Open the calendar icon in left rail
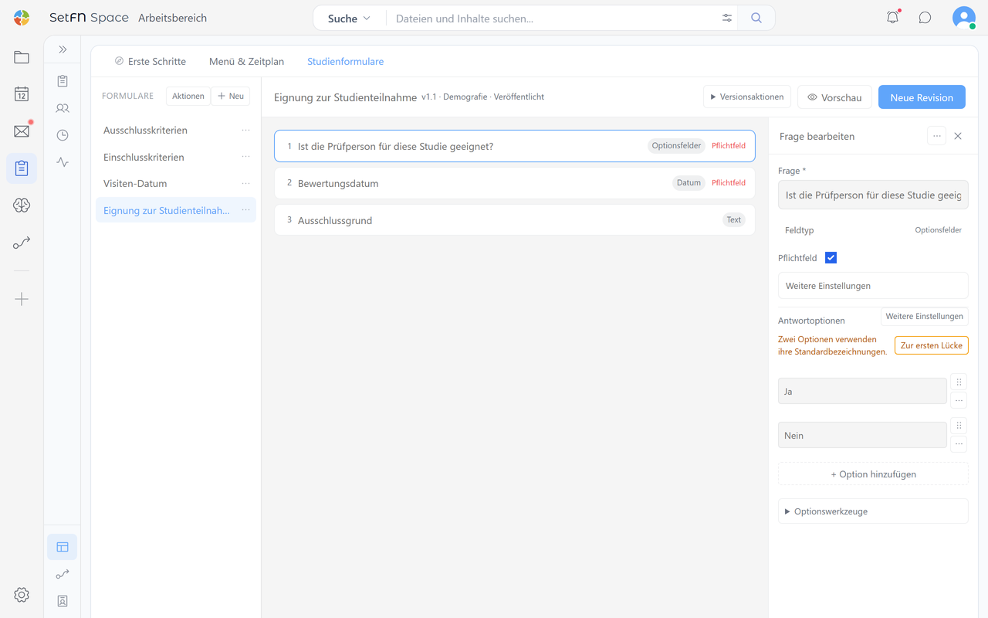 pyautogui.click(x=22, y=94)
